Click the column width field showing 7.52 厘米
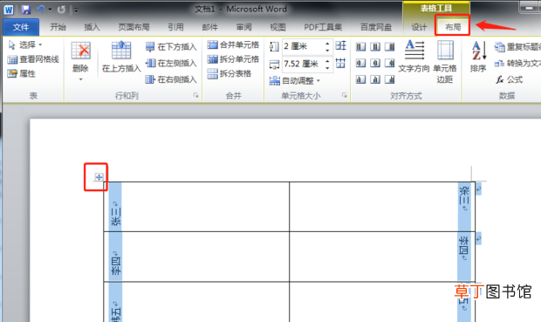541x322 pixels. click(303, 64)
